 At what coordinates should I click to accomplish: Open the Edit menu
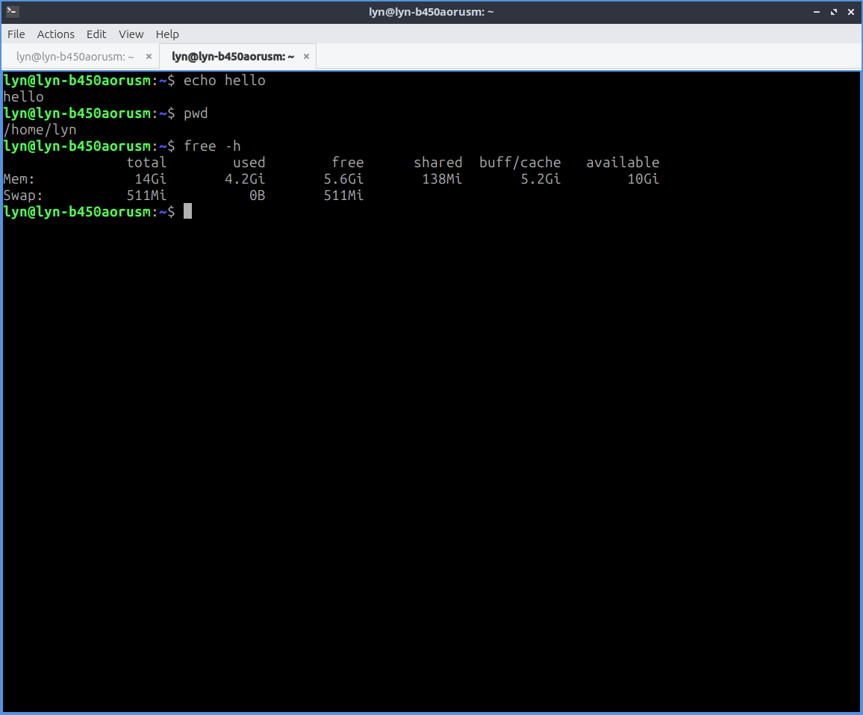(96, 34)
